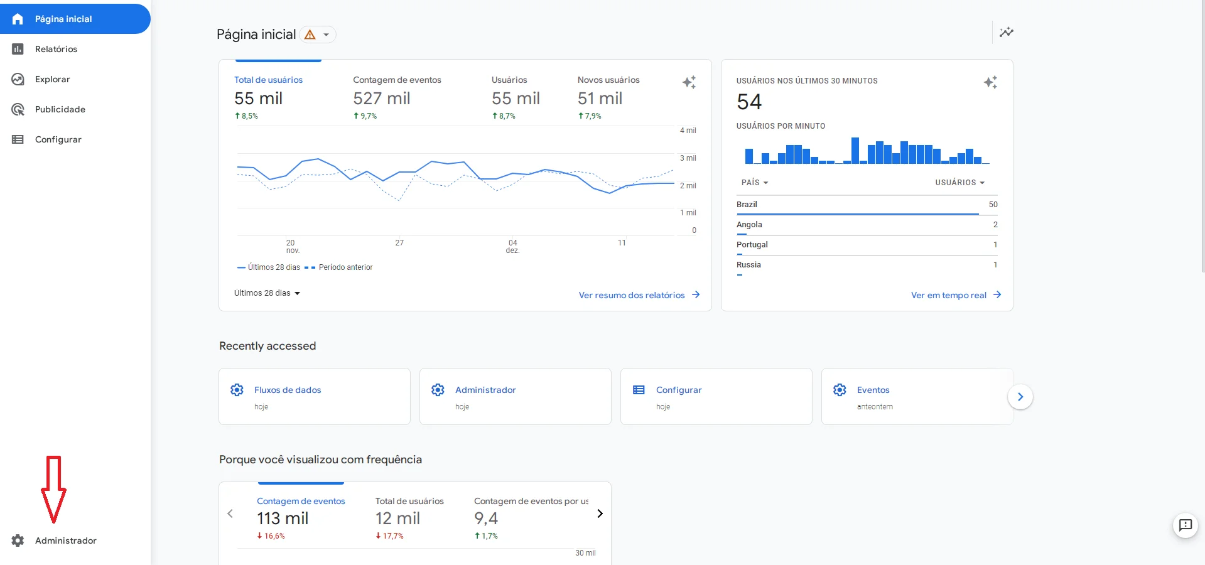
Task: Click the table icon on the Configurar recent card
Action: click(x=639, y=390)
